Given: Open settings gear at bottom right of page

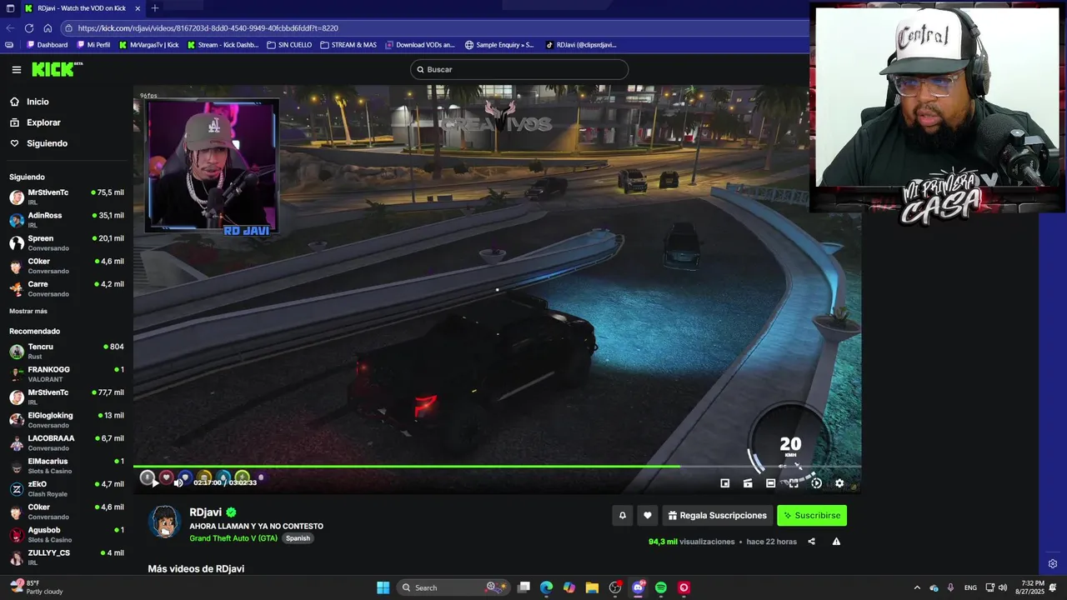Looking at the screenshot, I should pos(1053,564).
